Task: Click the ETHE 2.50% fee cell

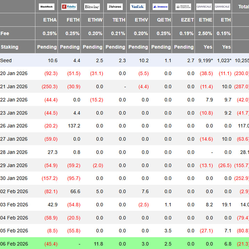Action: [205, 33]
